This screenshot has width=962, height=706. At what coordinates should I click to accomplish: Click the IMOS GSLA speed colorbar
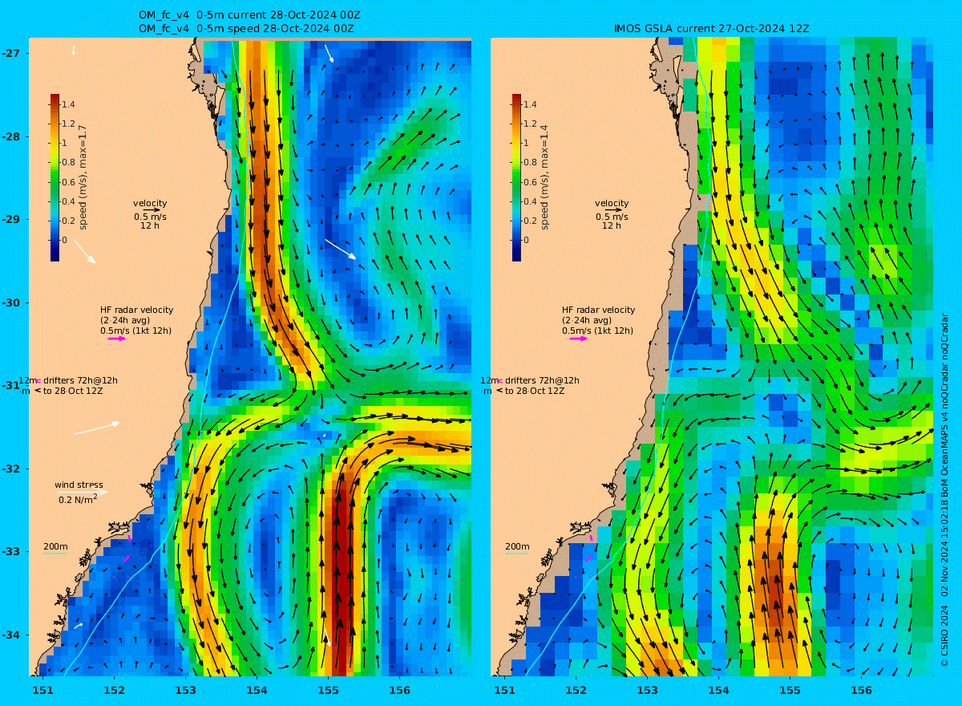(x=516, y=177)
